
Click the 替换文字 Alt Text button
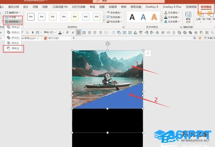pyautogui.click(x=188, y=17)
